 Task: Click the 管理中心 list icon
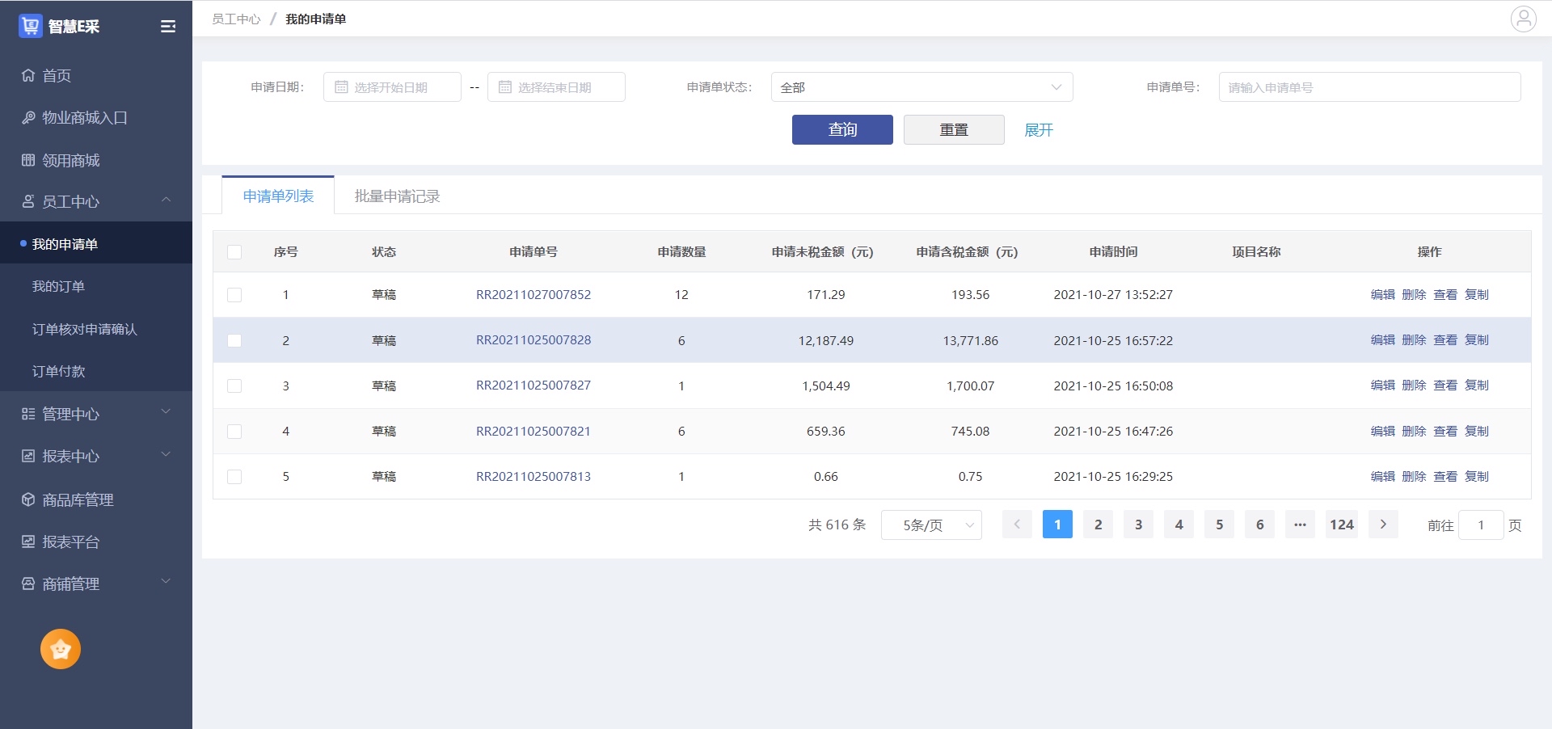click(28, 414)
